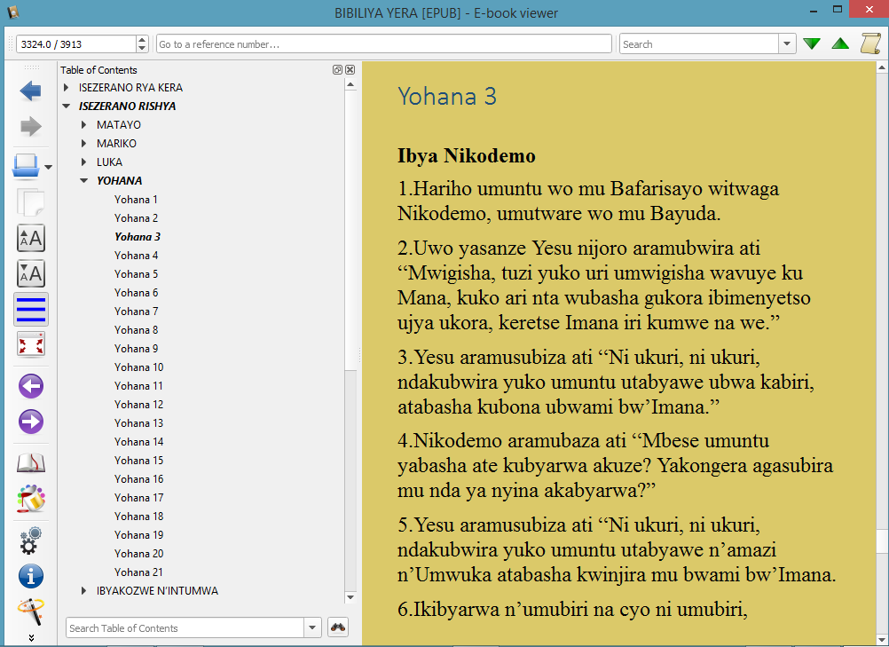Toggle paged mode with the scroll icon
The width and height of the screenshot is (889, 647).
pos(870,43)
